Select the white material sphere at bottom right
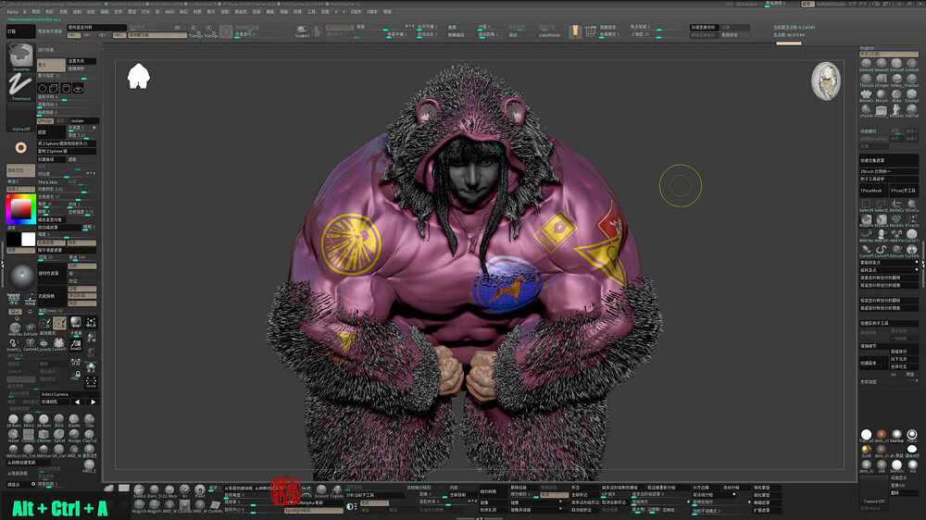Screen dimensions: 926x520 [x=866, y=435]
